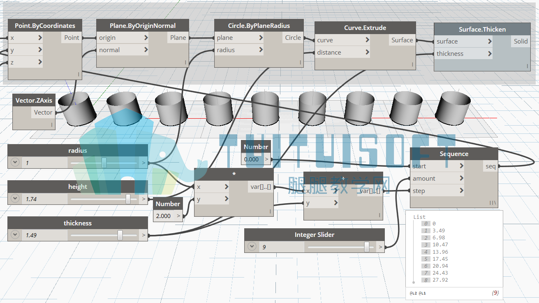The image size is (539, 303).
Task: Click the seq output port on Sequence
Action: 491,166
